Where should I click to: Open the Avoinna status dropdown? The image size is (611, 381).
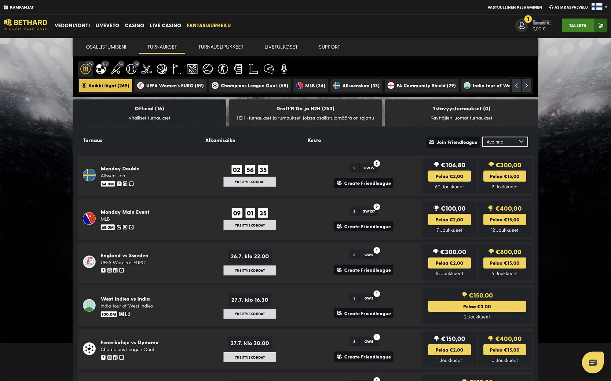point(505,142)
